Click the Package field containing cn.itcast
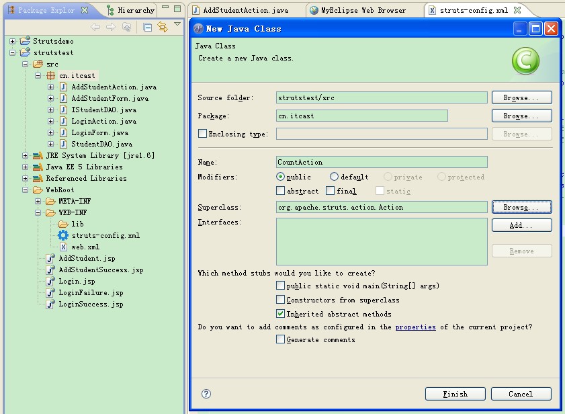This screenshot has height=414, width=565. pos(361,116)
